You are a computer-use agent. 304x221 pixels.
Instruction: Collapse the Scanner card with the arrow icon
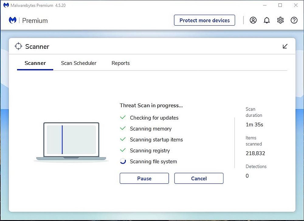(285, 46)
